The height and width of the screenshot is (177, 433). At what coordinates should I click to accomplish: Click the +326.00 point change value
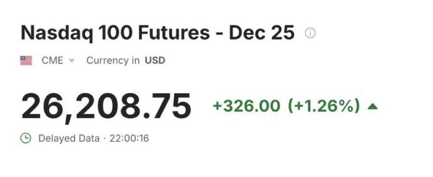click(x=247, y=106)
